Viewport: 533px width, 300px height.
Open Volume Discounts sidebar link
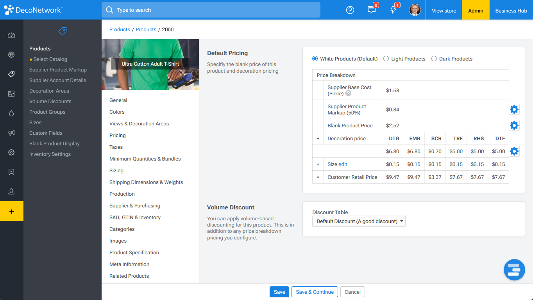click(x=50, y=101)
